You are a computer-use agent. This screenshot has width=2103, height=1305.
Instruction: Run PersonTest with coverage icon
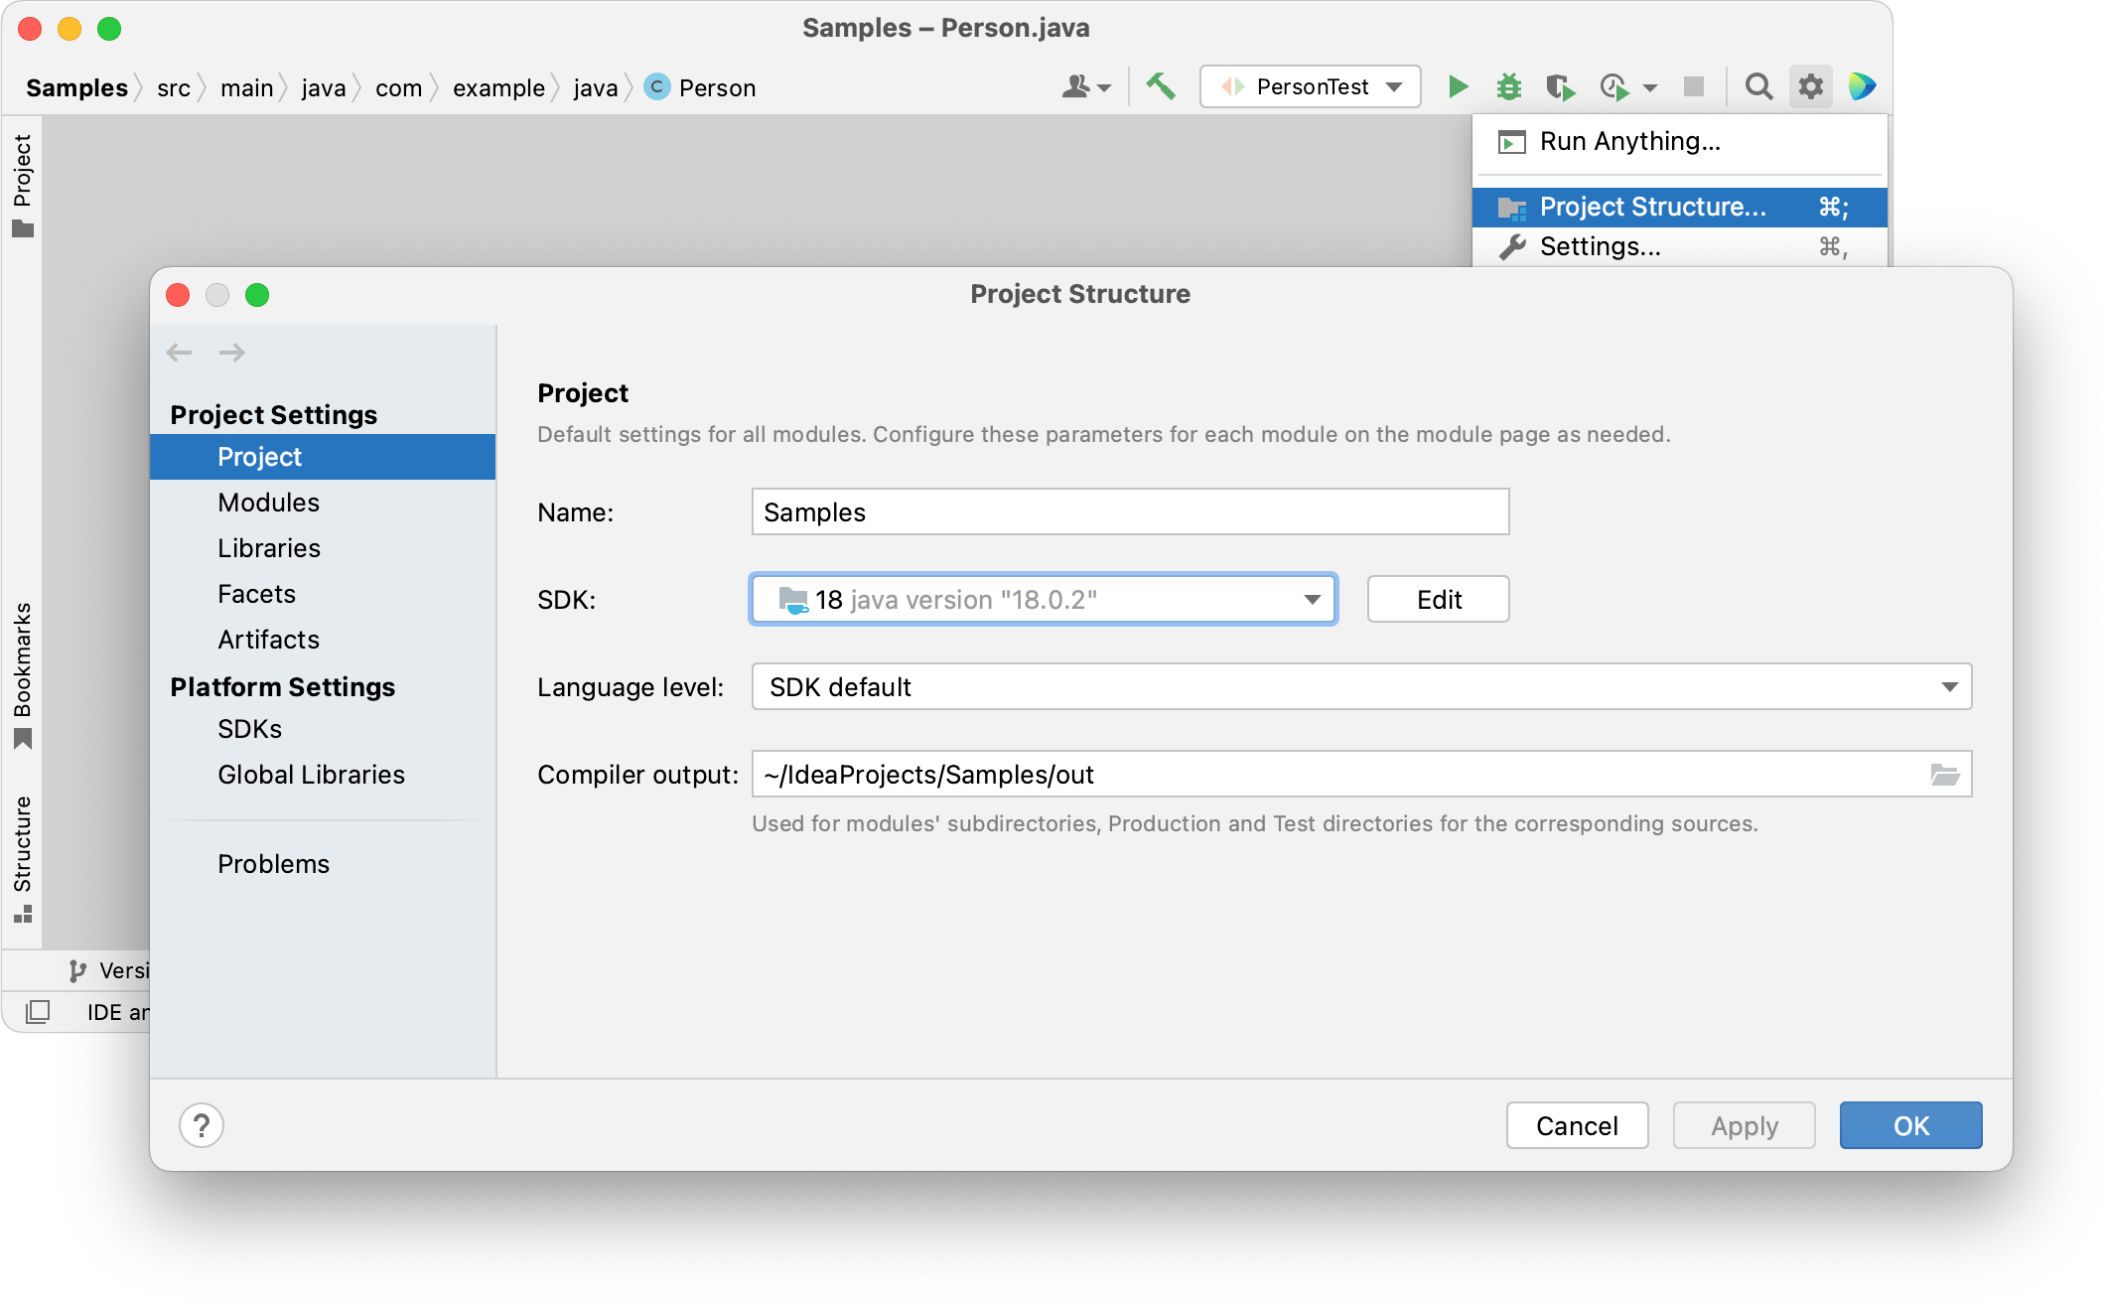pyautogui.click(x=1560, y=86)
